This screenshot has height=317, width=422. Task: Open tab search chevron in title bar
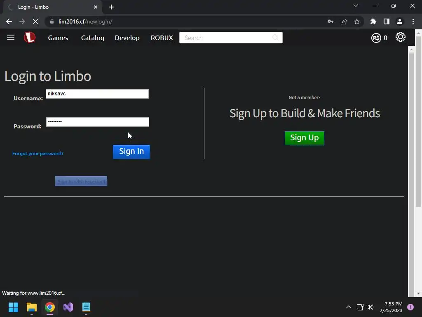(x=356, y=6)
